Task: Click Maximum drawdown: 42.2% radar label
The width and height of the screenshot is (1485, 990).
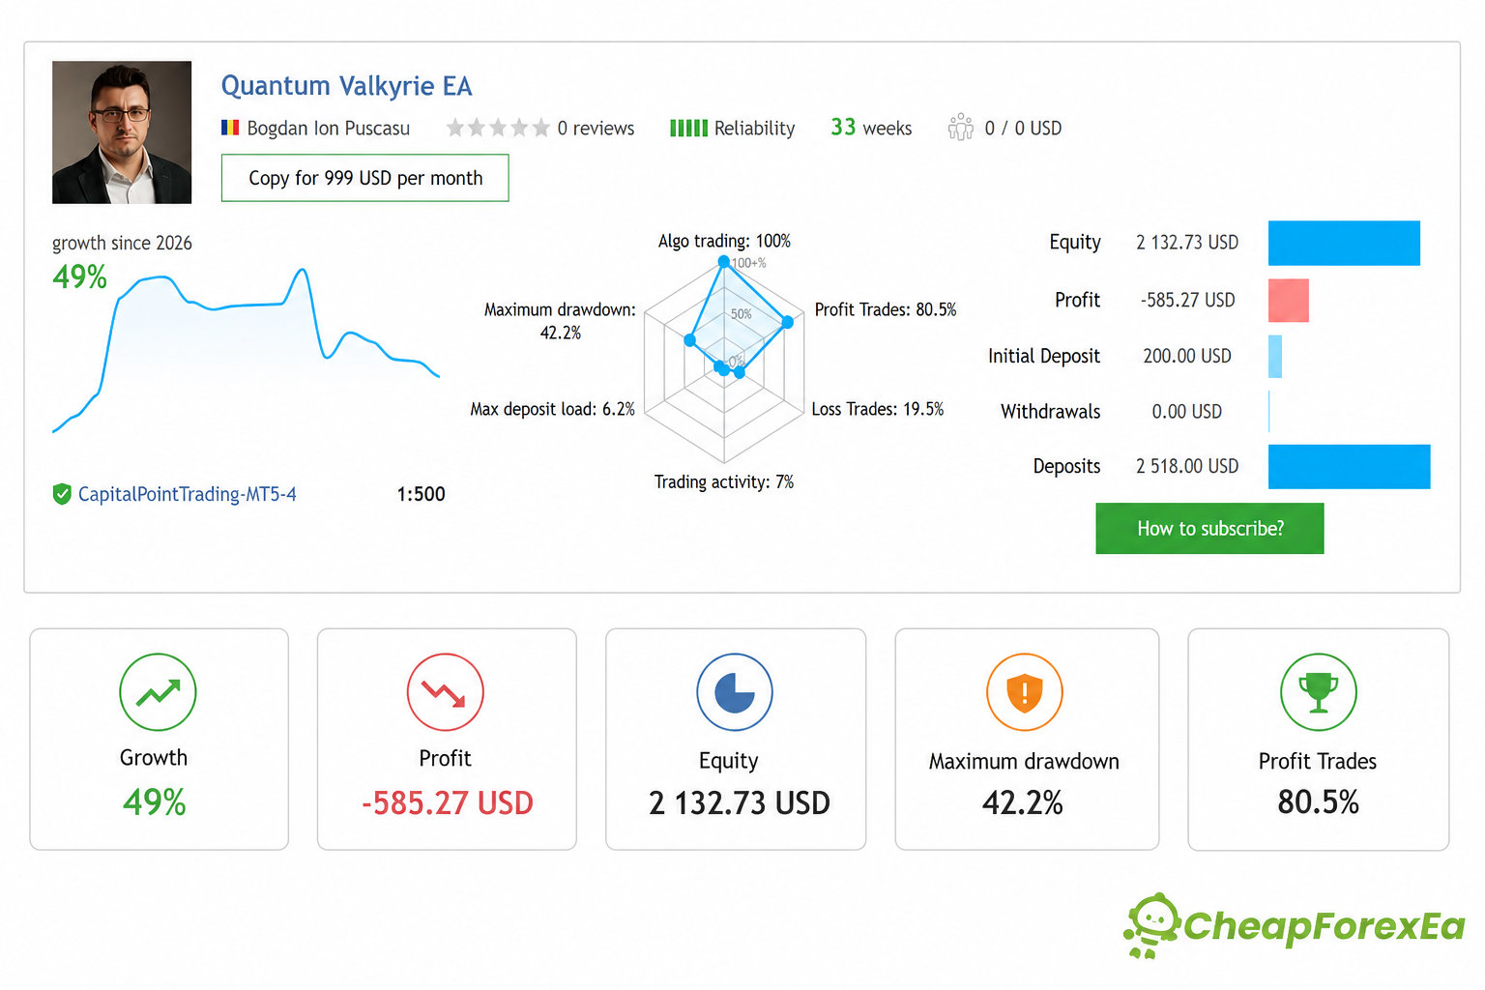Action: point(560,321)
